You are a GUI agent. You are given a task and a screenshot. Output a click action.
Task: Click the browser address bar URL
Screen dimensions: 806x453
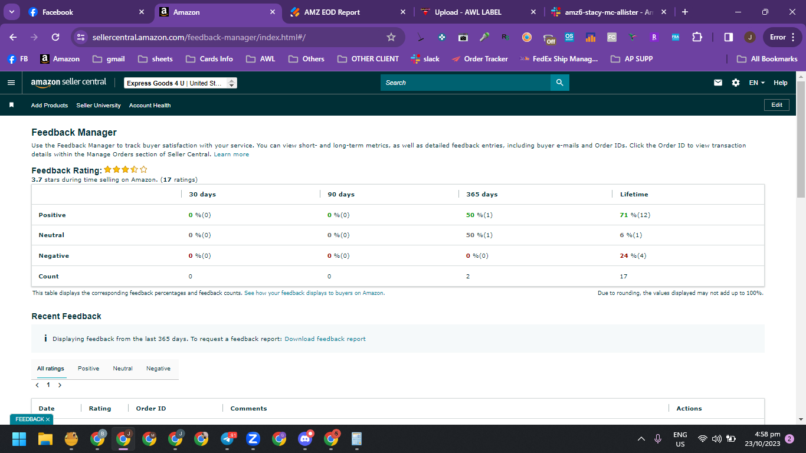[x=199, y=37]
